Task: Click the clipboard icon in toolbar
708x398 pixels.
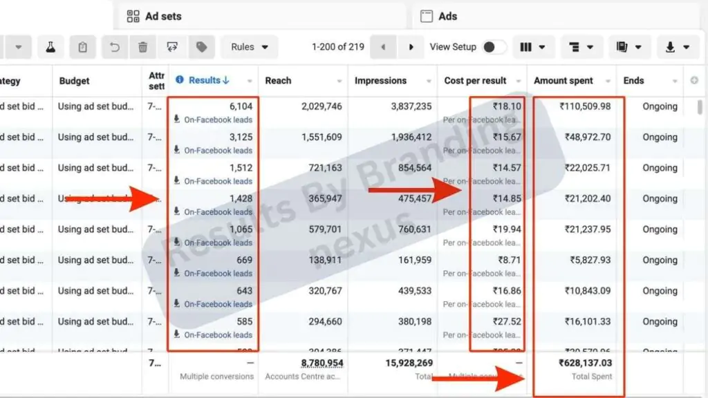Action: [83, 47]
